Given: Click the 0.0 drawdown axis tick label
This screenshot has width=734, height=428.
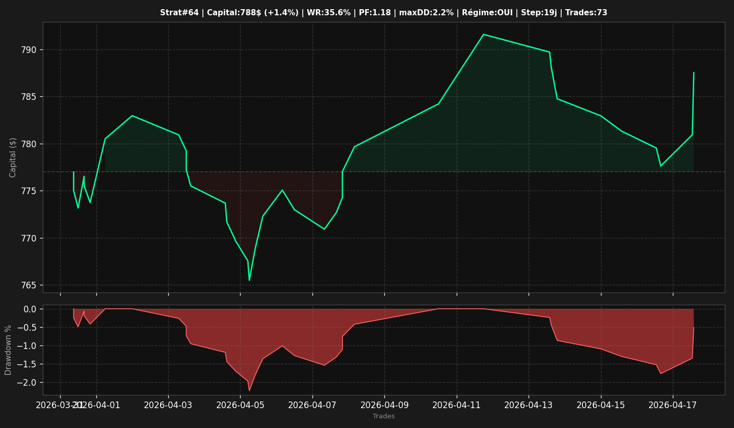Looking at the screenshot, I should tap(30, 309).
